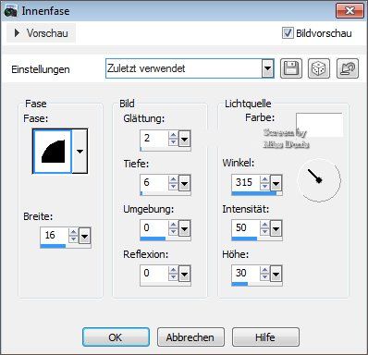The width and height of the screenshot is (368, 355).
Task: Open the Breite slider dropdown arrow
Action: pyautogui.click(x=84, y=236)
